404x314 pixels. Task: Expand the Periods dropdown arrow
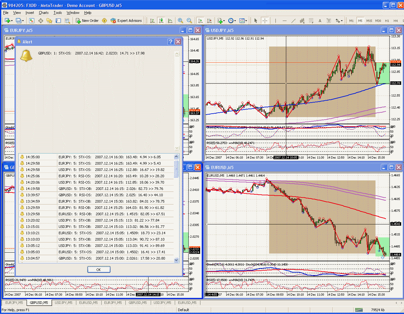point(235,21)
